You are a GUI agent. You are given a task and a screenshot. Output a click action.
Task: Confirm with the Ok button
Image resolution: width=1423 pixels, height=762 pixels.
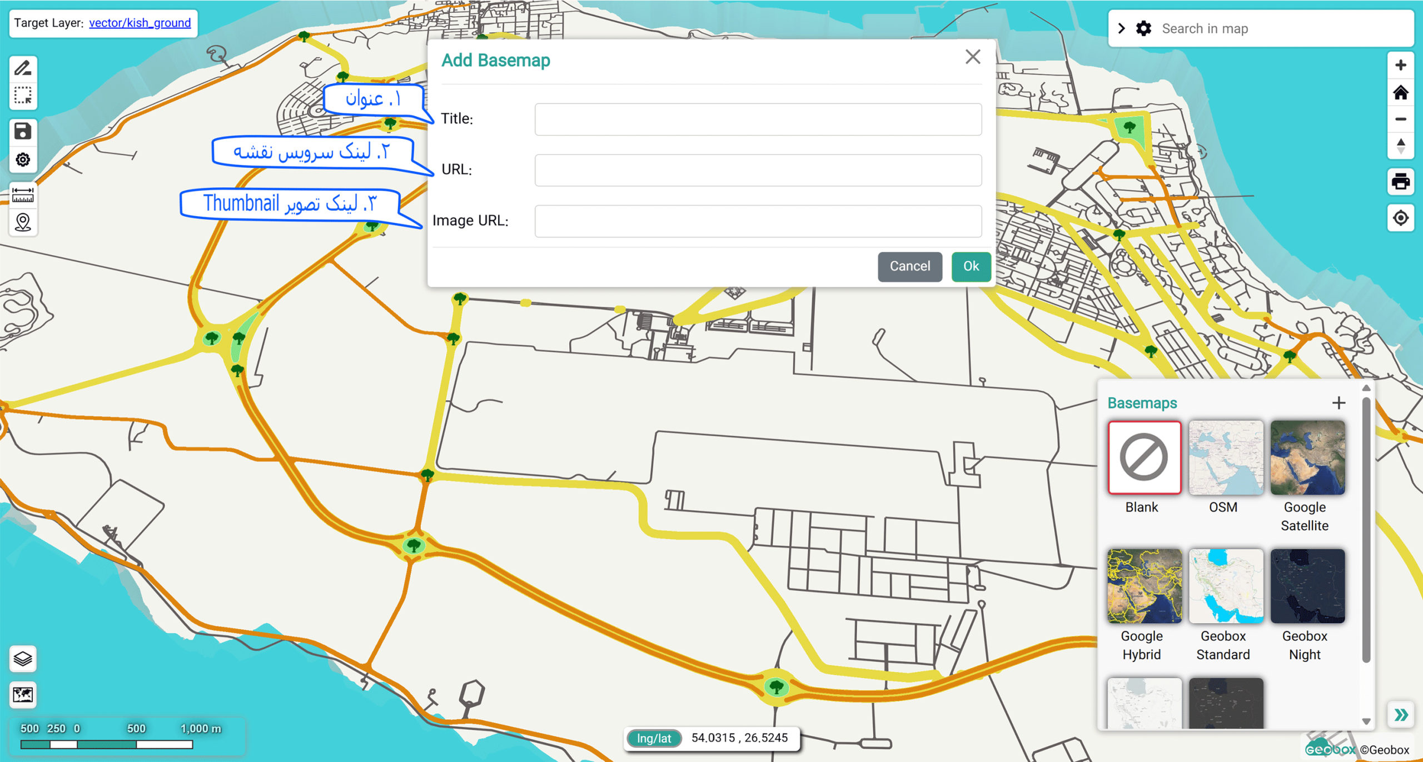971,266
